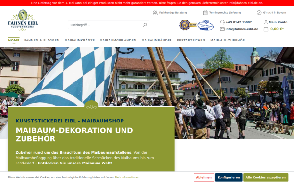Click the Termingerechte Lieferung text
Viewport: 294px width, 183px height.
click(225, 13)
